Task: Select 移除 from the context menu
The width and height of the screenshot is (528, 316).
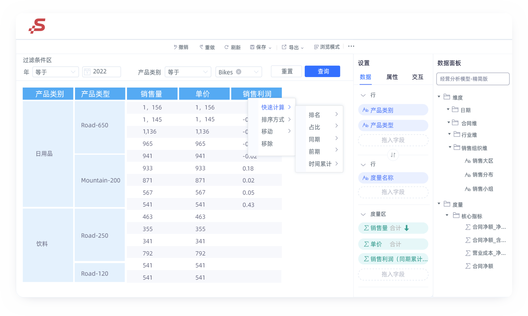Action: tap(267, 144)
